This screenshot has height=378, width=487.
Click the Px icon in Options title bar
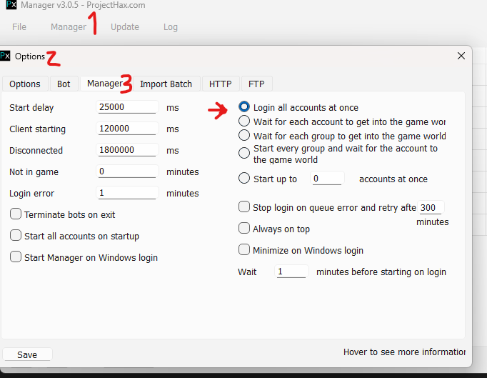coord(6,56)
